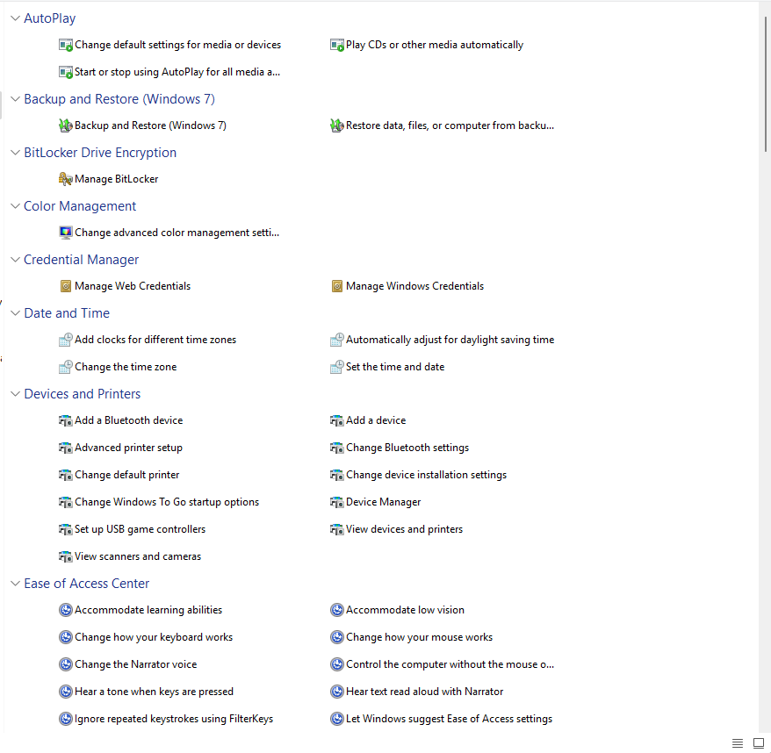
Task: Collapse the Devices and Printers group chevron
Action: click(15, 394)
